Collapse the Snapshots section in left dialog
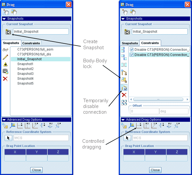192x175 pixels. (x=4, y=19)
